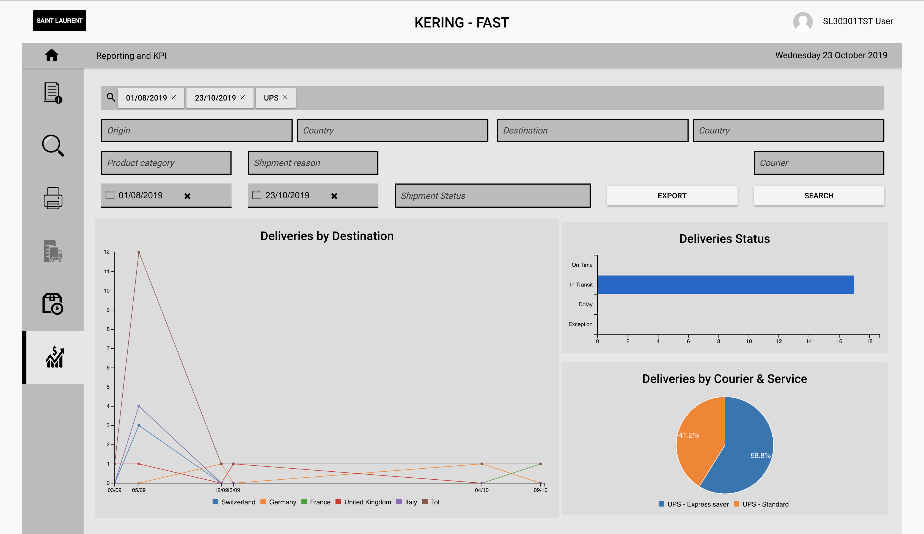Open the truck shipment list icon

(x=53, y=251)
